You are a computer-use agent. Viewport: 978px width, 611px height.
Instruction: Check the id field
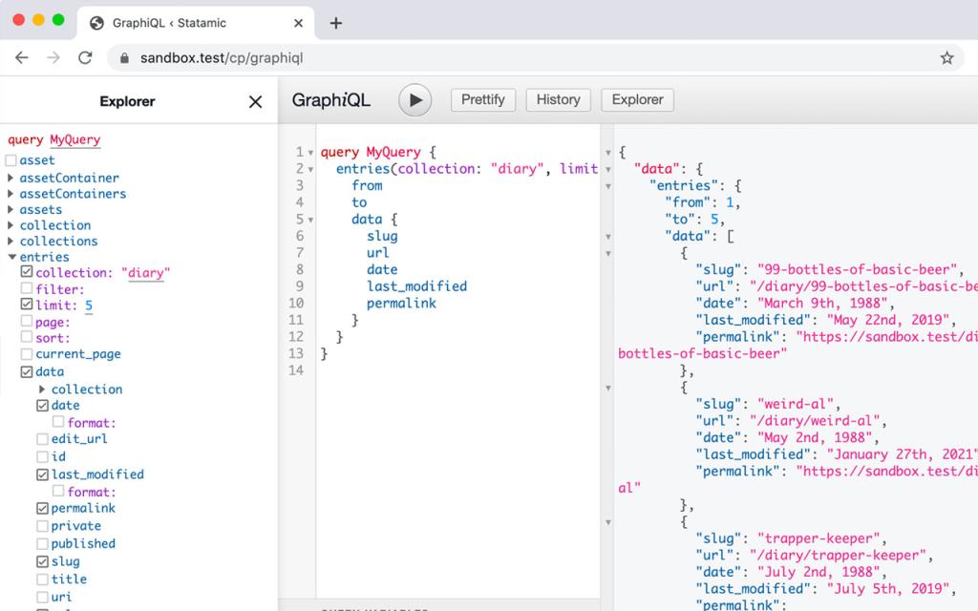pos(42,456)
